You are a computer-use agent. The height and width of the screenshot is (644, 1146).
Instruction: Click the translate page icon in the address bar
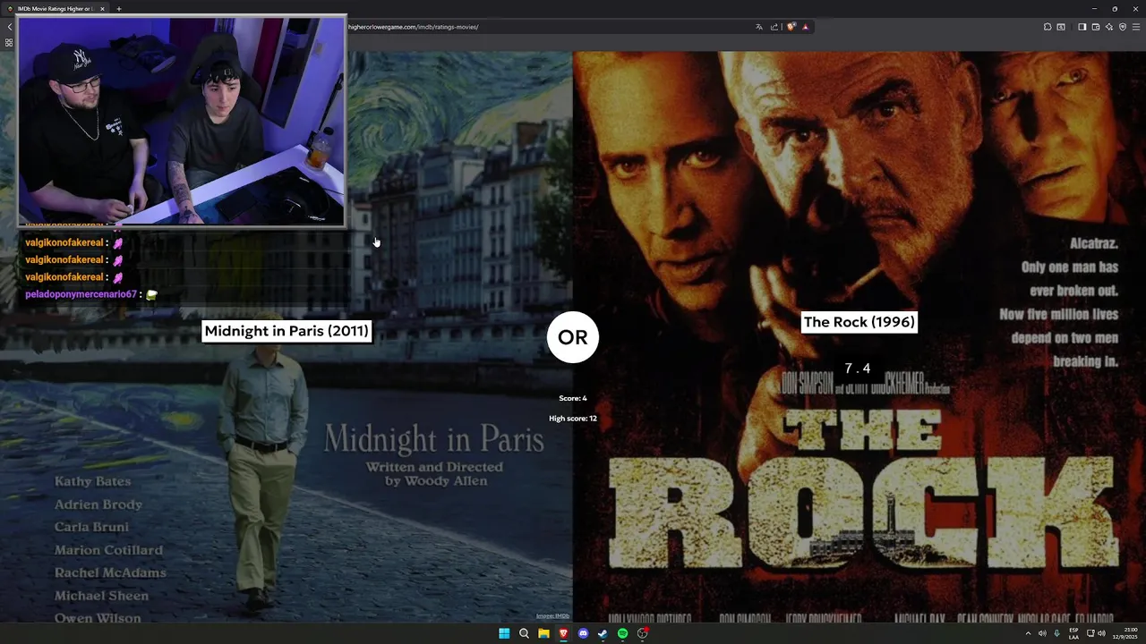point(759,27)
